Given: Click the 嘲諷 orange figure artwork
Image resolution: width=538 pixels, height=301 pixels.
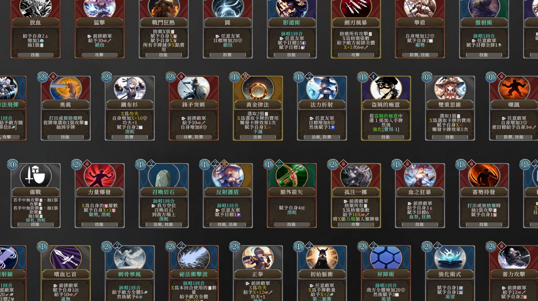Looking at the screenshot, I should [514, 88].
